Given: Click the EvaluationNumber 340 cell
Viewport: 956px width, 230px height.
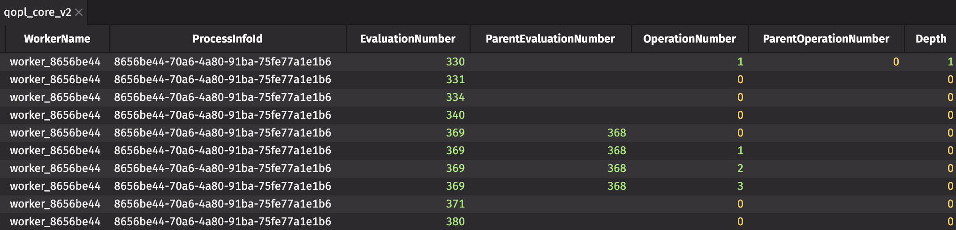Looking at the screenshot, I should coord(455,115).
